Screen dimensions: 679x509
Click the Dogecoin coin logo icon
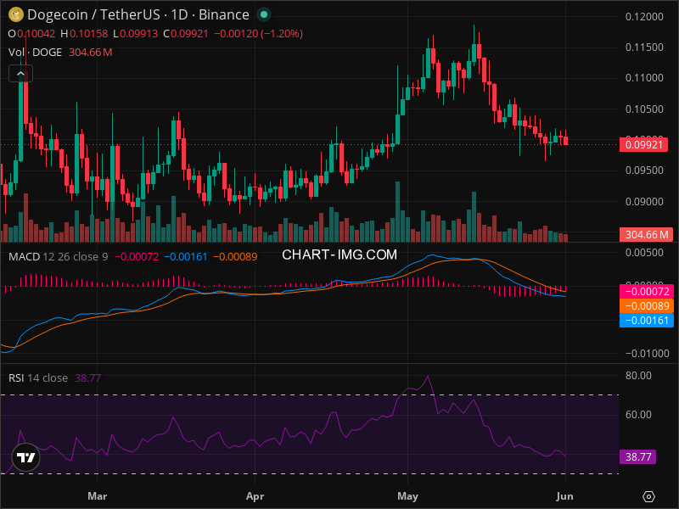click(x=16, y=15)
